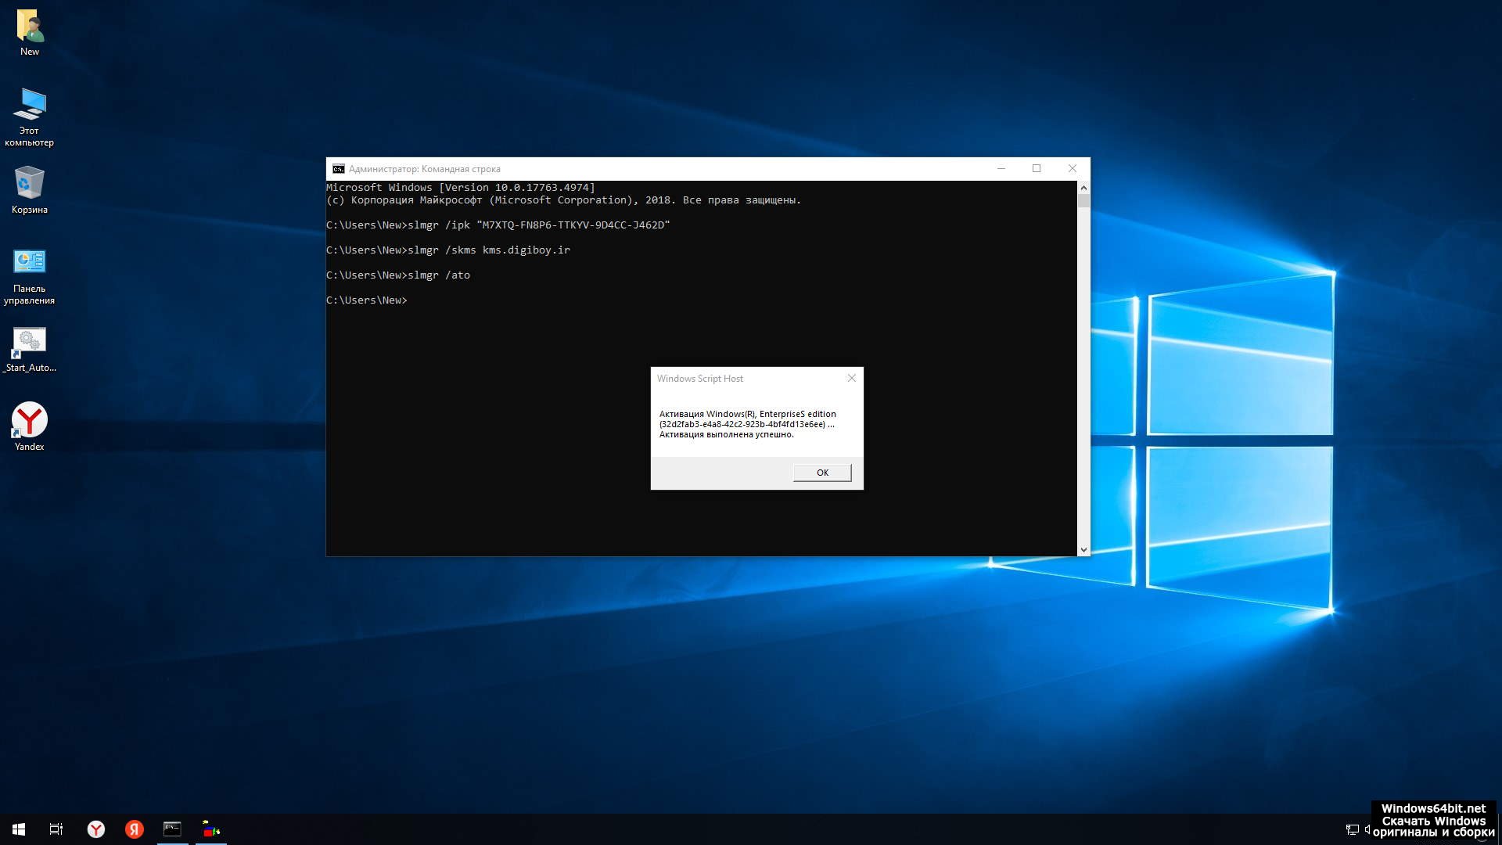Open the Windows Start menu
This screenshot has height=845, width=1502.
pyautogui.click(x=19, y=829)
